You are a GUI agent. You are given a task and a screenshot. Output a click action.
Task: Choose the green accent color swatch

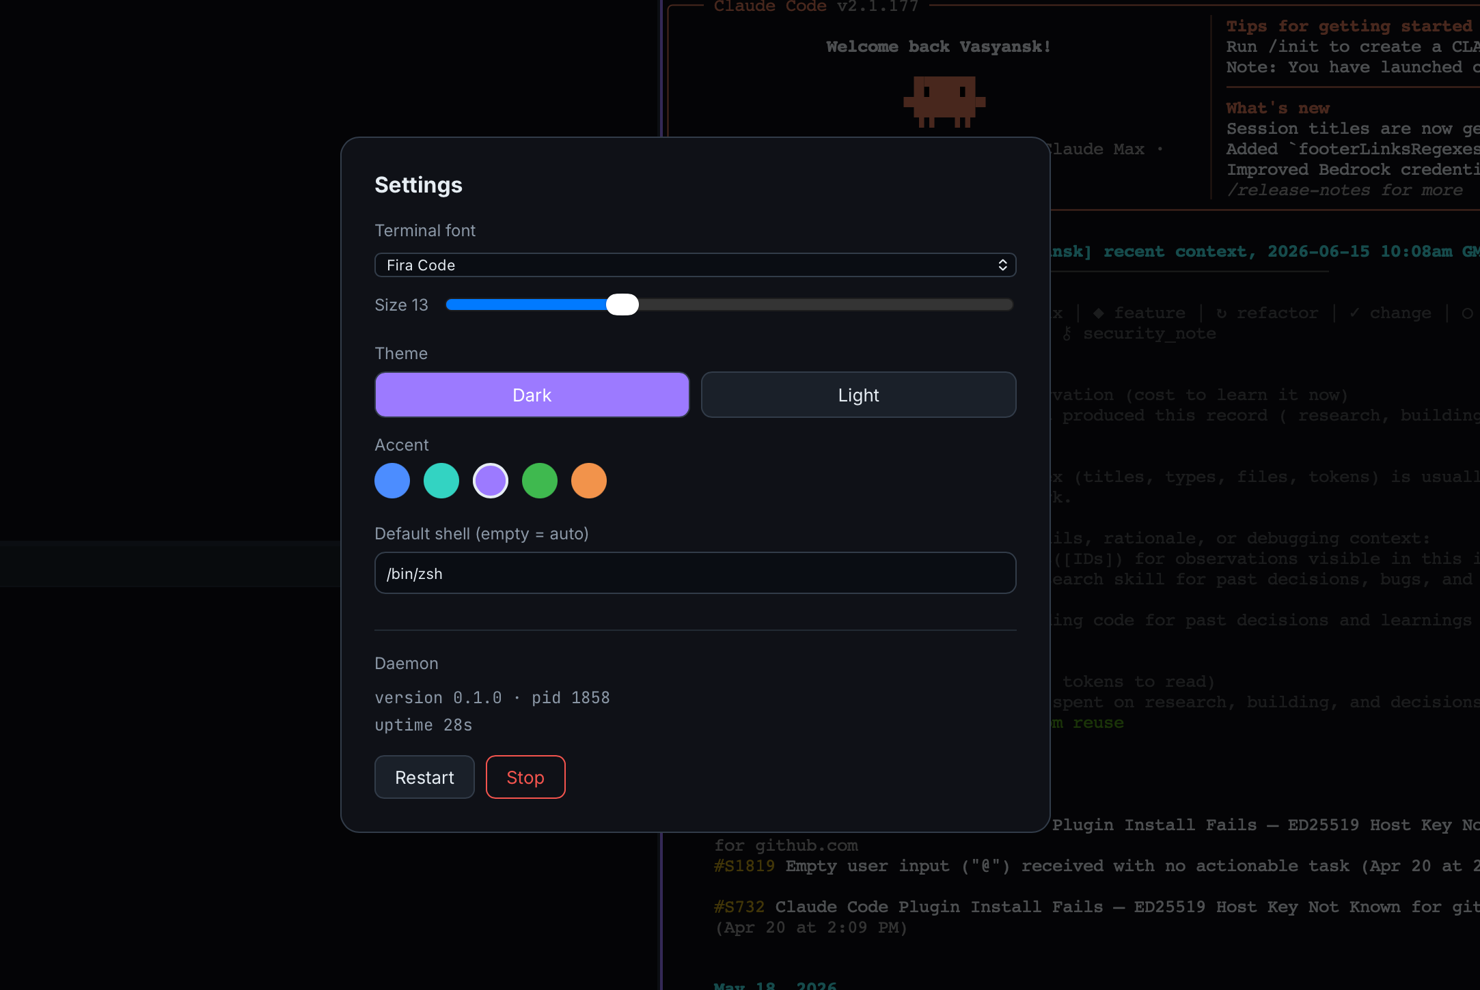[540, 481]
